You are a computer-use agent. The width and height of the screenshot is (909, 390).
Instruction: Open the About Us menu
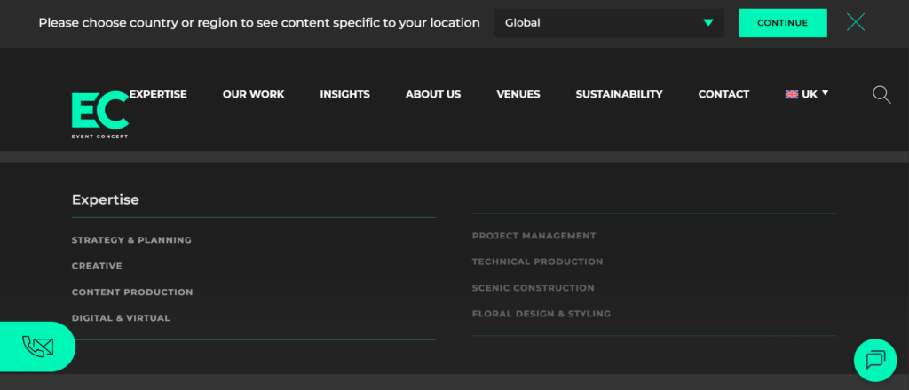click(x=433, y=94)
